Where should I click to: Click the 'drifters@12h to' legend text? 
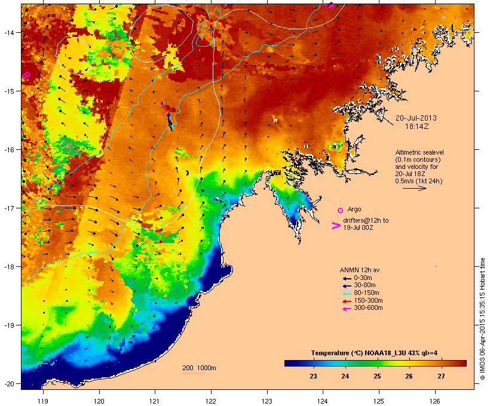tap(366, 220)
